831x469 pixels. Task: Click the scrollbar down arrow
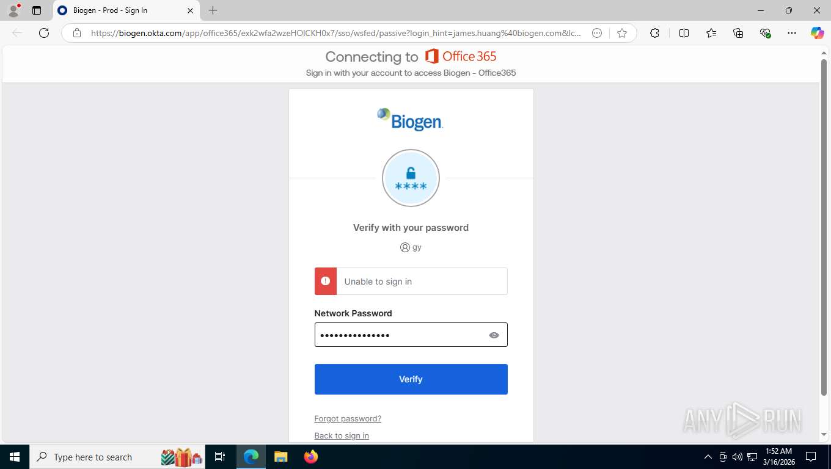[824, 435]
